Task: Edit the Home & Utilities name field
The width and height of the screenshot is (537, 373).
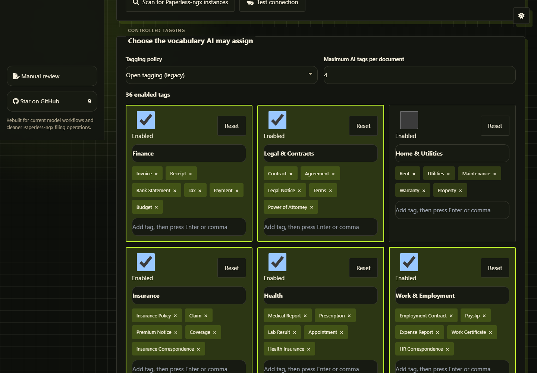Action: point(452,153)
